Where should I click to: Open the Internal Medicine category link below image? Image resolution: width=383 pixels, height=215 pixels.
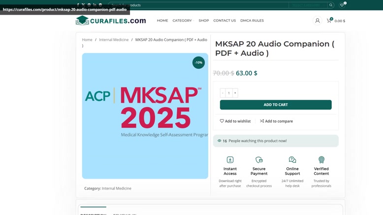click(x=117, y=188)
